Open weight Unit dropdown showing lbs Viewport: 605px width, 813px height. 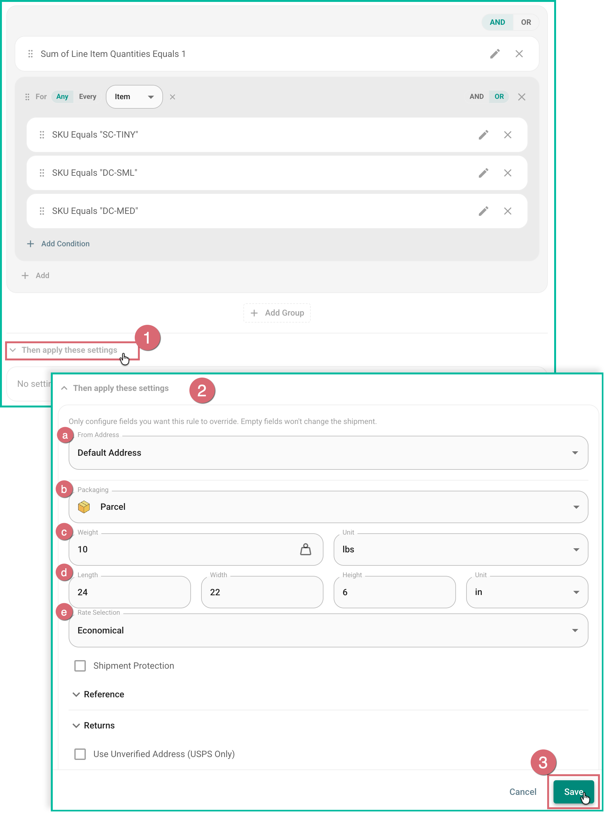click(x=461, y=549)
